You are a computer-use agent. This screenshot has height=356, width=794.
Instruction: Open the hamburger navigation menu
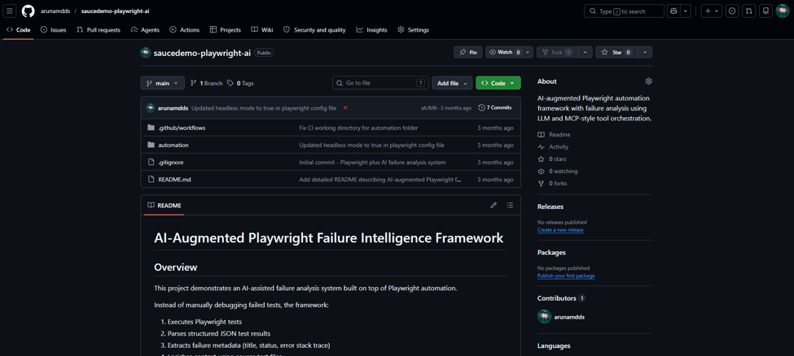pyautogui.click(x=10, y=11)
